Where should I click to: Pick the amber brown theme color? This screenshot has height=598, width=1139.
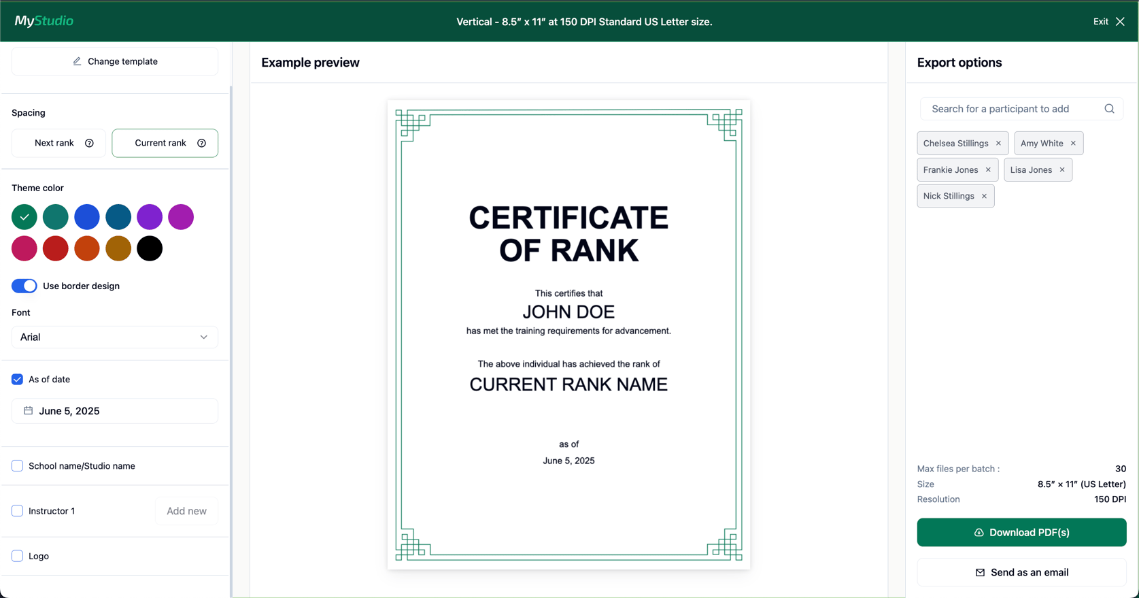(x=118, y=248)
